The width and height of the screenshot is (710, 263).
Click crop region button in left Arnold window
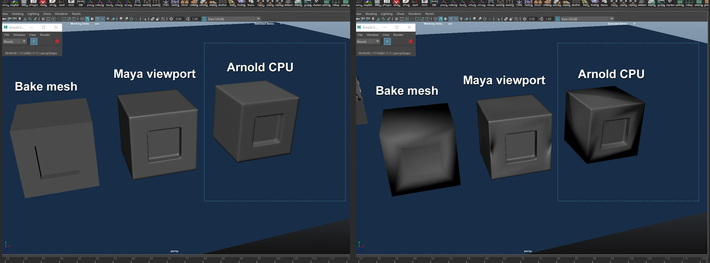[34, 41]
